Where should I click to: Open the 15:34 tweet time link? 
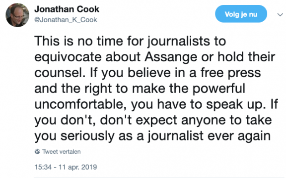coord(43,167)
